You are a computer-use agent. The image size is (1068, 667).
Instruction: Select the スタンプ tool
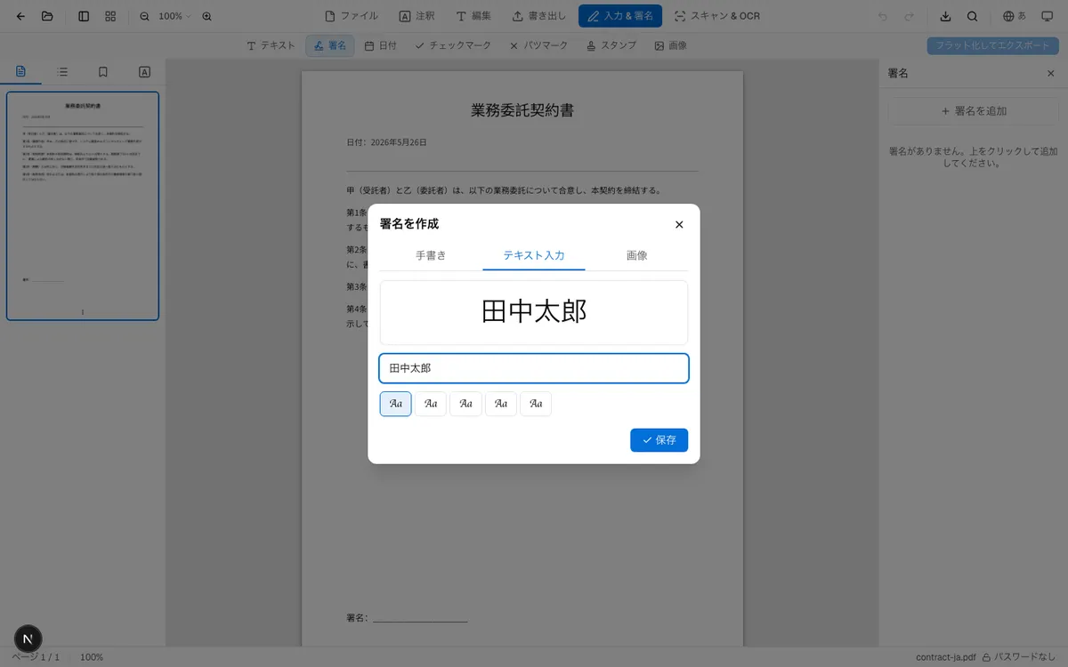[611, 45]
